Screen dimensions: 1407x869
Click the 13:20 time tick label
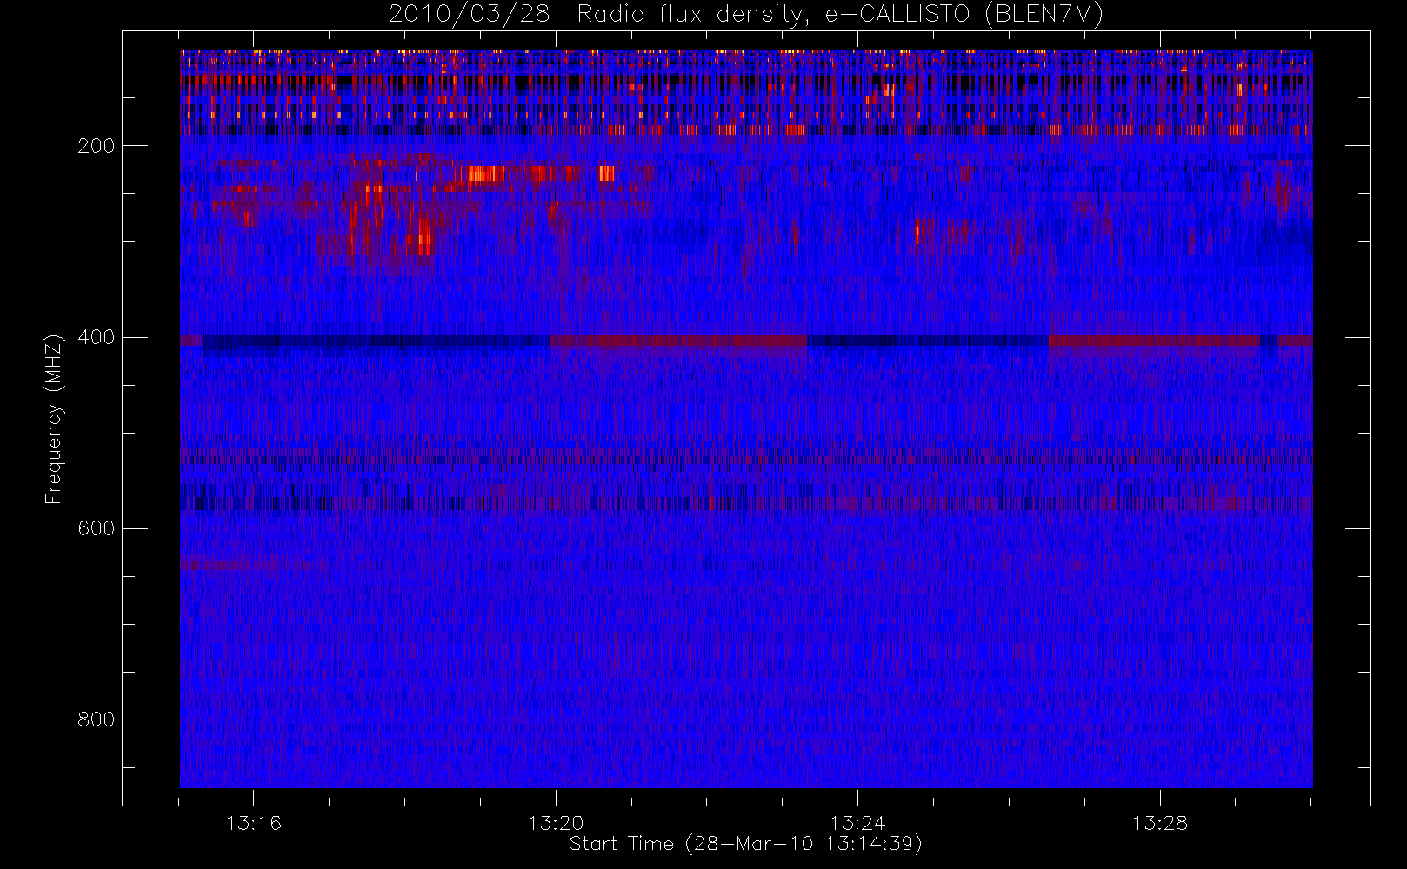click(x=556, y=822)
